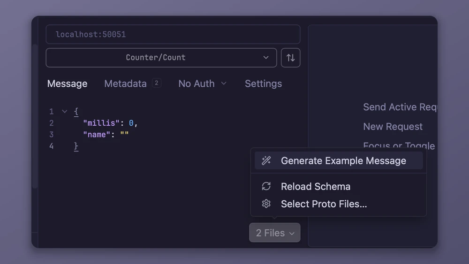Click the reload icon beside Reload Schema
The image size is (469, 264).
click(x=266, y=186)
